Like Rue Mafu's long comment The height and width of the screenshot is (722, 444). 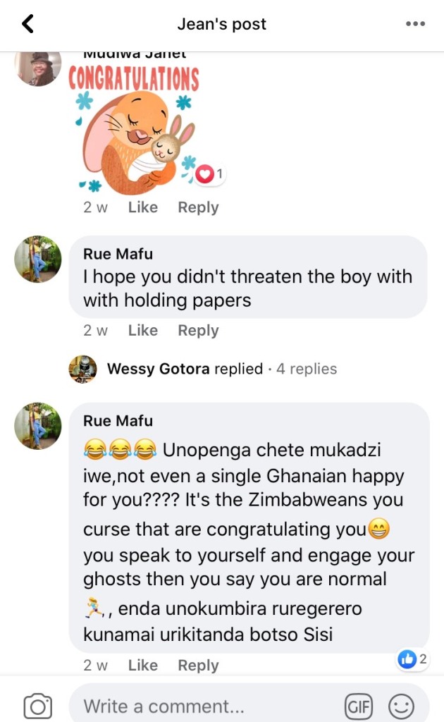(x=142, y=665)
